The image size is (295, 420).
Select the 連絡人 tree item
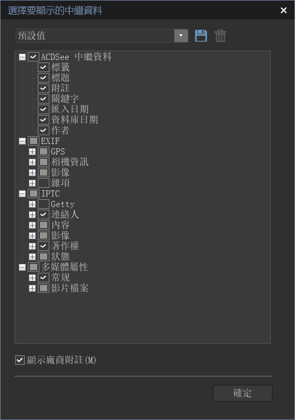click(65, 214)
